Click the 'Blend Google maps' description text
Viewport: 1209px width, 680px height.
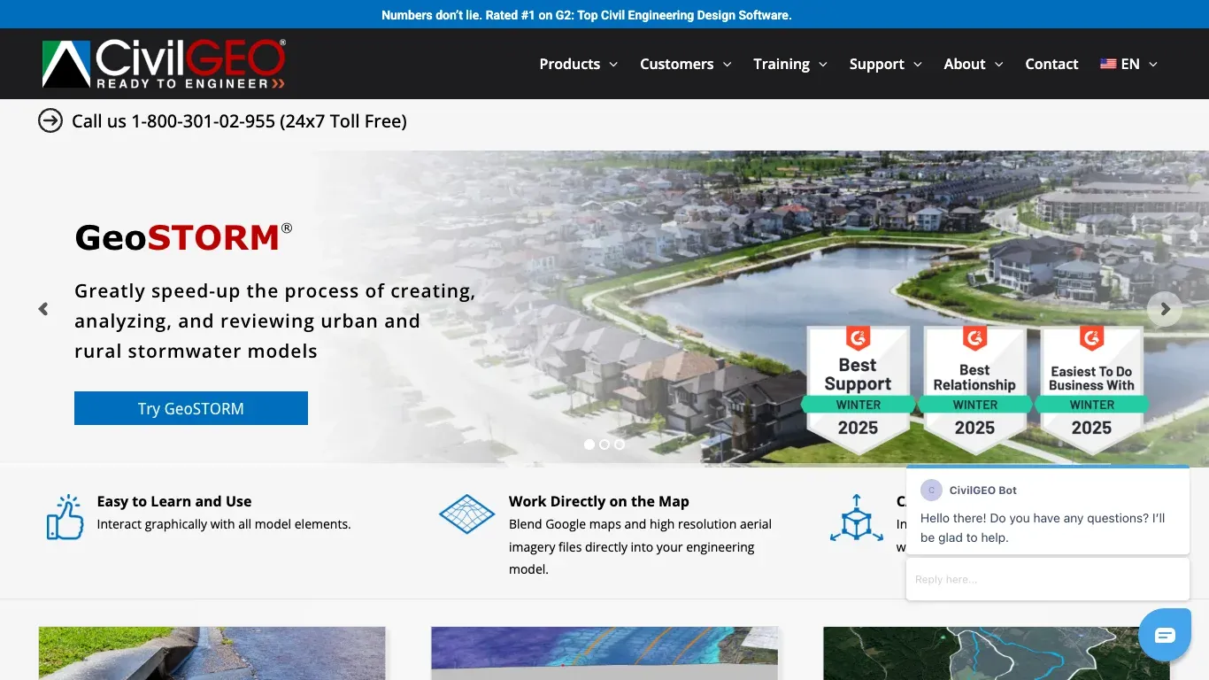640,546
